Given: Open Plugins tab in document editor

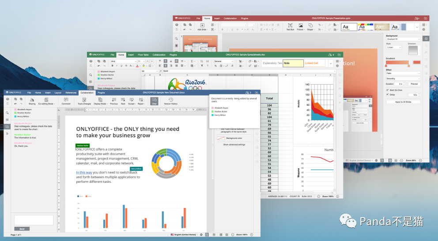Looking at the screenshot, I should (101, 93).
